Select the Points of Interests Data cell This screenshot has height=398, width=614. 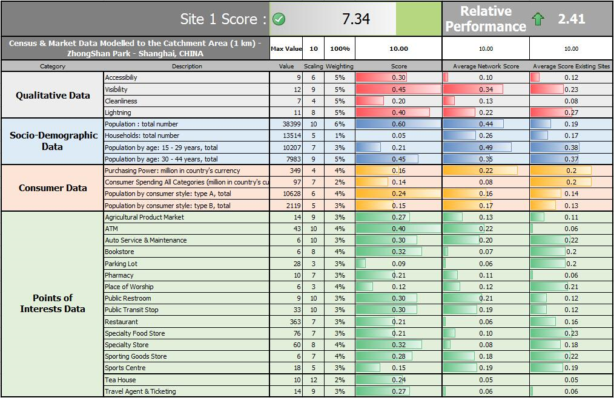point(53,304)
